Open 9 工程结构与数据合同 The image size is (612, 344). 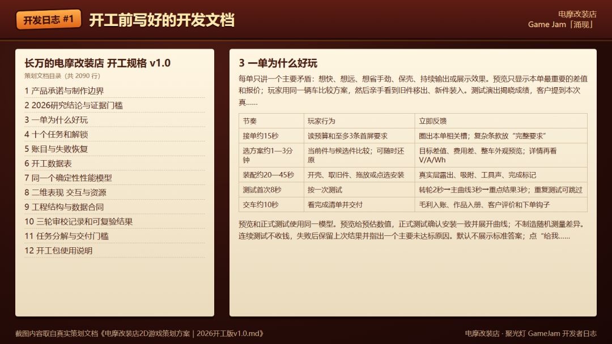coord(114,207)
